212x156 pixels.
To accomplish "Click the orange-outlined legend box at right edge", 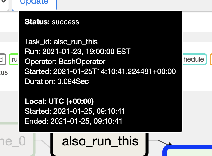I will click(211, 59).
